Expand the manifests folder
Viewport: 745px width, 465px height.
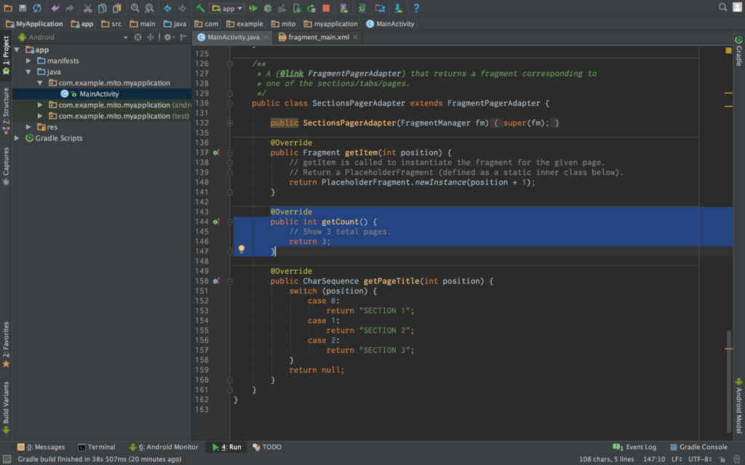coord(28,61)
